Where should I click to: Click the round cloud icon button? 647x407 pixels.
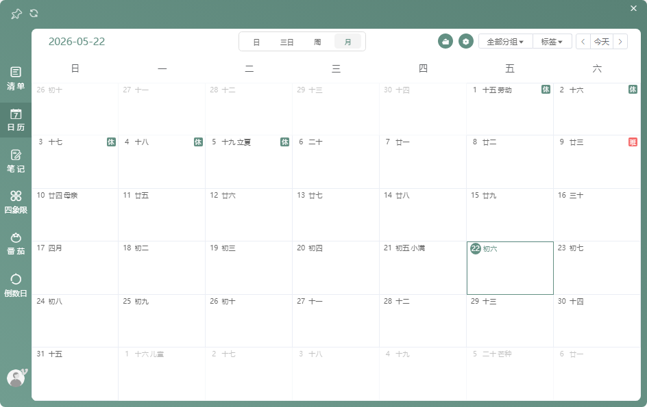click(x=445, y=41)
